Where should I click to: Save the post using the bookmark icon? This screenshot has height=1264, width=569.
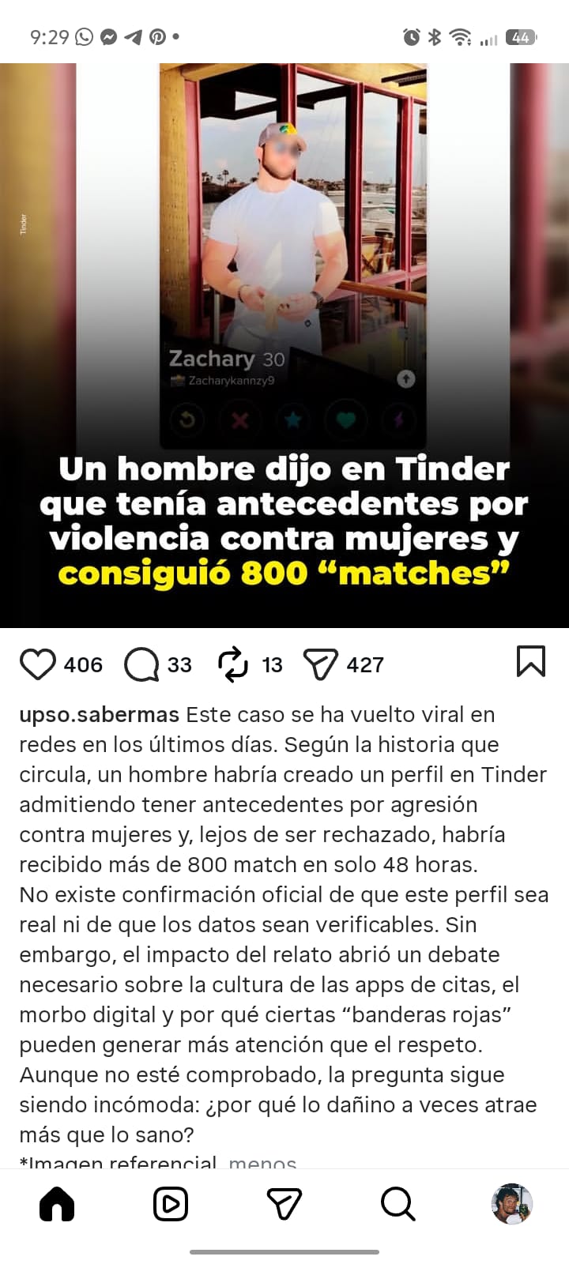[531, 662]
